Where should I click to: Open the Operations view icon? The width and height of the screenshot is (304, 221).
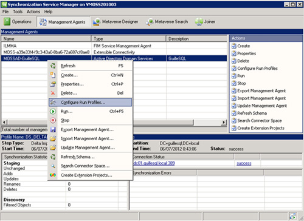tap(7, 21)
